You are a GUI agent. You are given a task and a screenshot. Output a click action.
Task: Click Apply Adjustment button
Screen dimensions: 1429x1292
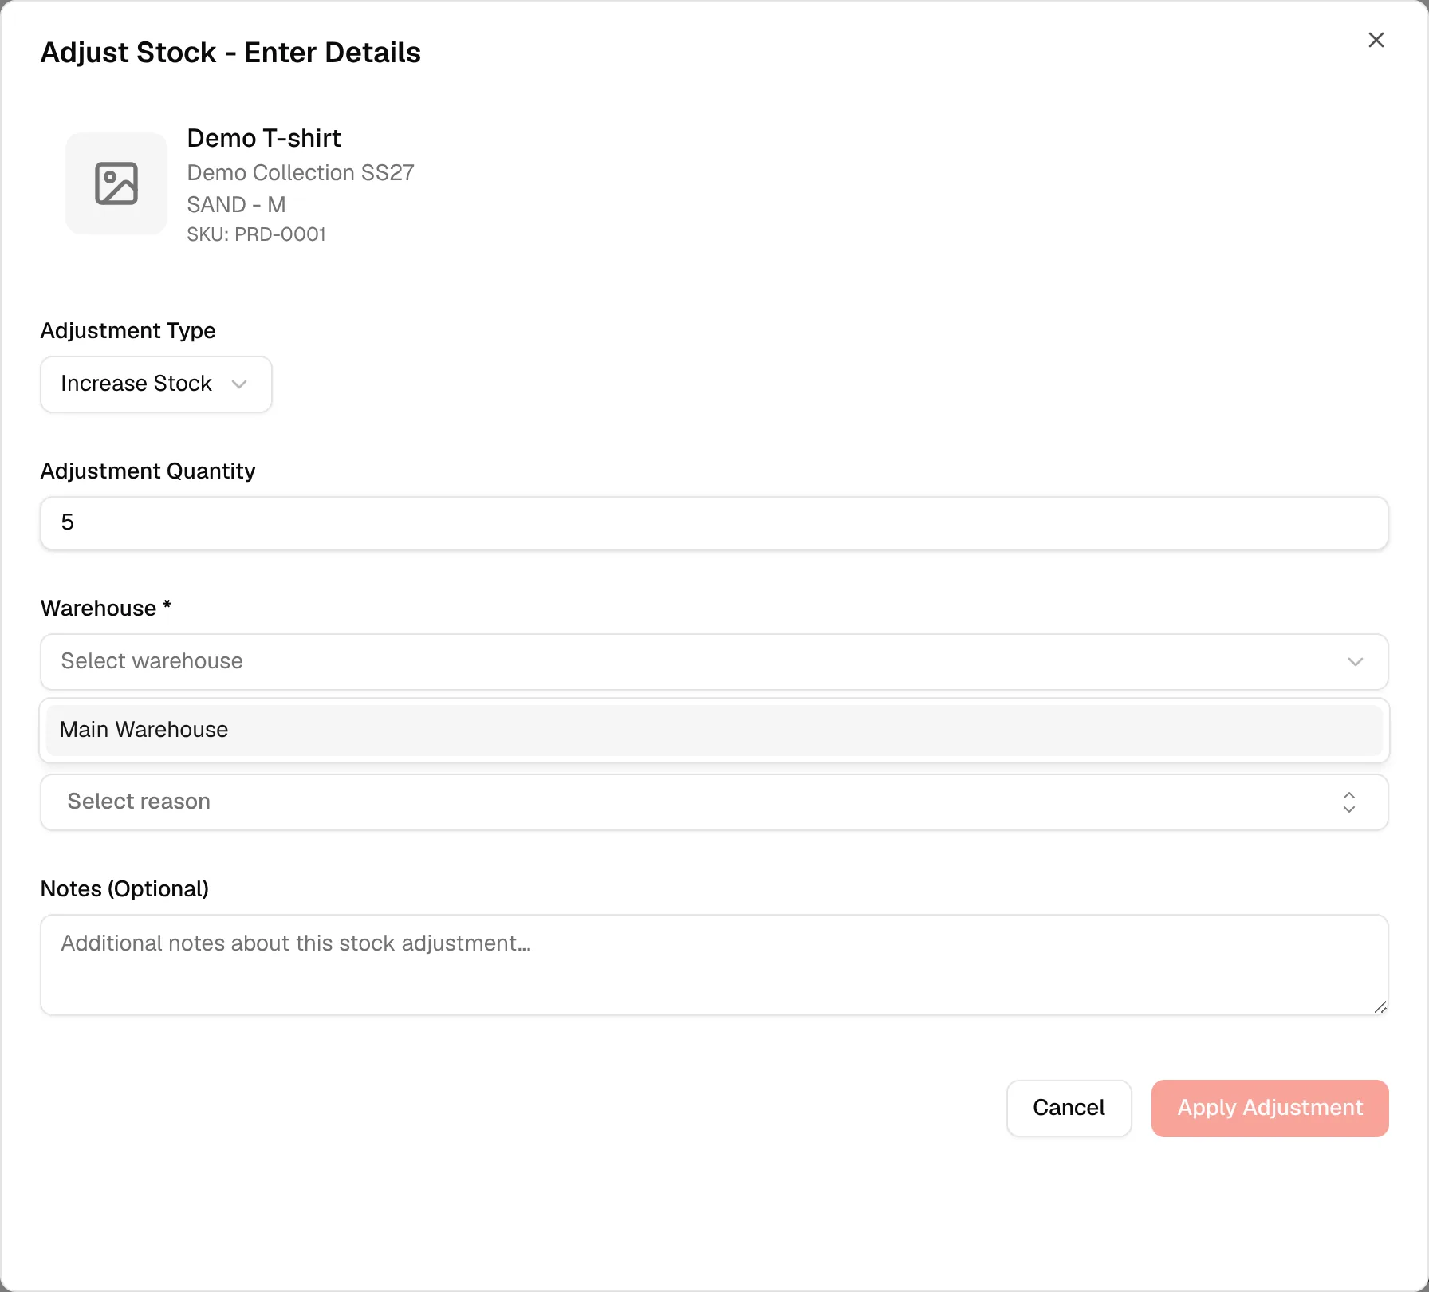pos(1270,1109)
